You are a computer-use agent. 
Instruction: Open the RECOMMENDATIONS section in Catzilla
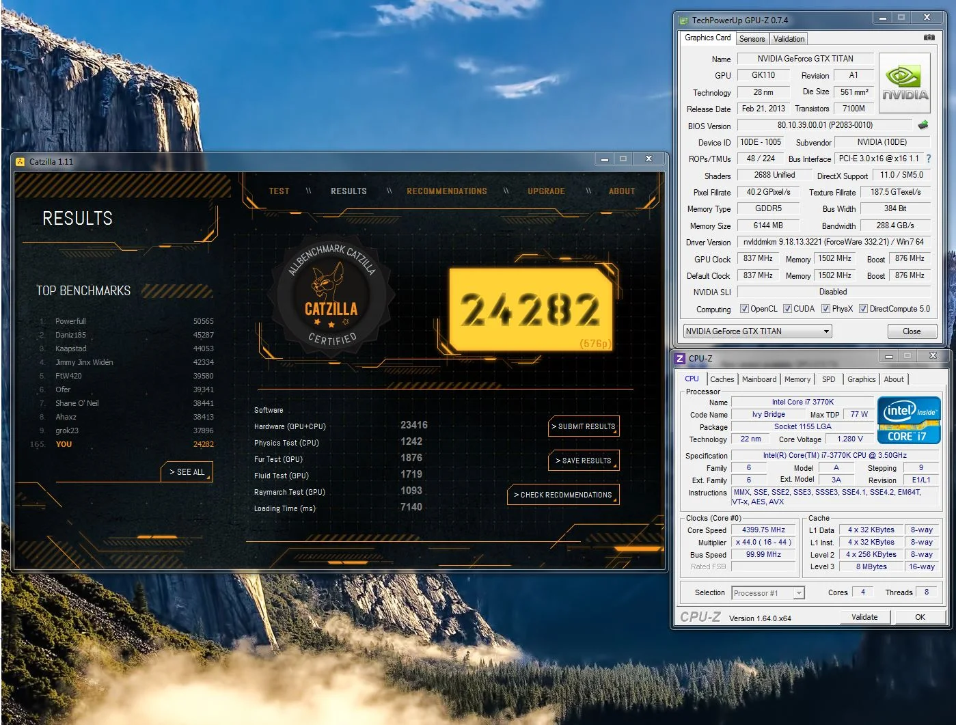pos(447,191)
